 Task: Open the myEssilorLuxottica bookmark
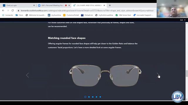(104, 15)
